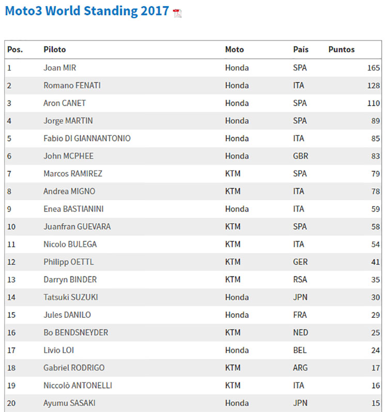Image resolution: width=385 pixels, height=412 pixels.
Task: Select Enea BASTIANINI's name
Action: tap(73, 209)
